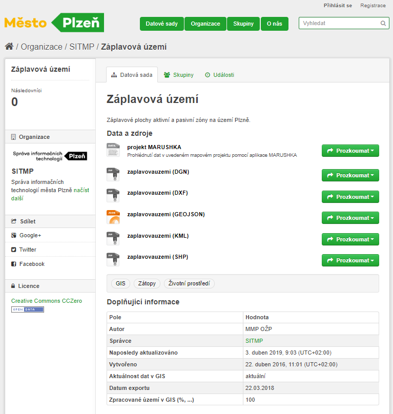Click the SITMP Plzeň organization logo
This screenshot has height=414, width=393.
50,156
